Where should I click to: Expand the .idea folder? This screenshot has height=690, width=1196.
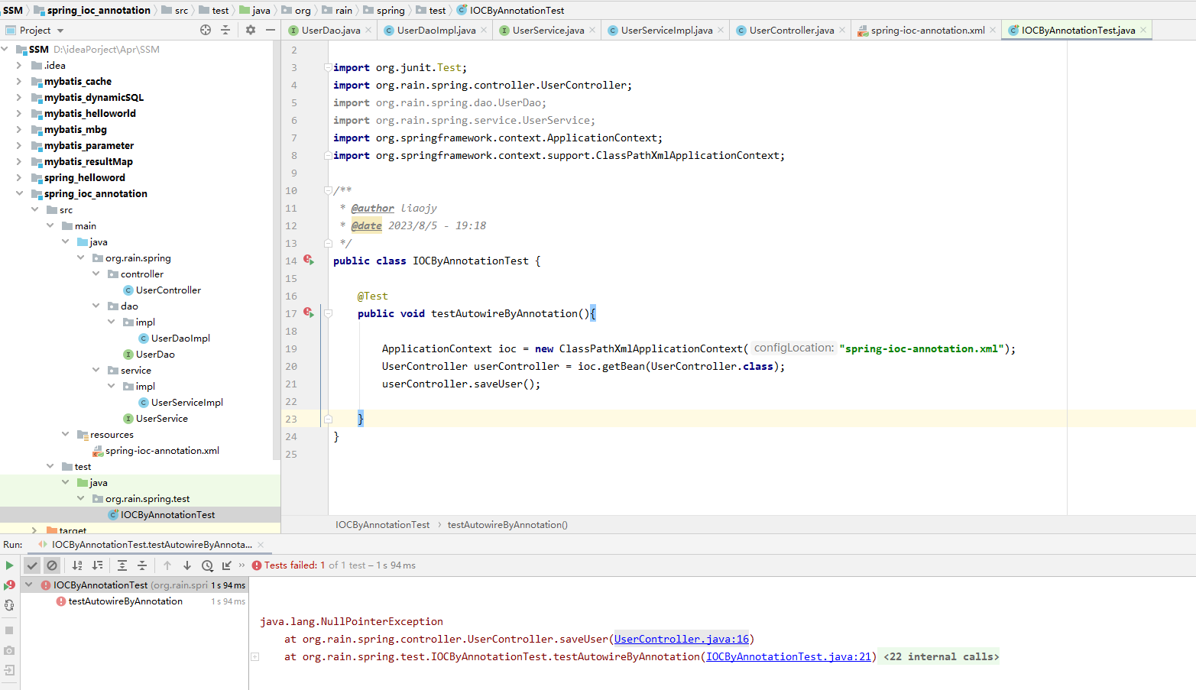point(19,65)
